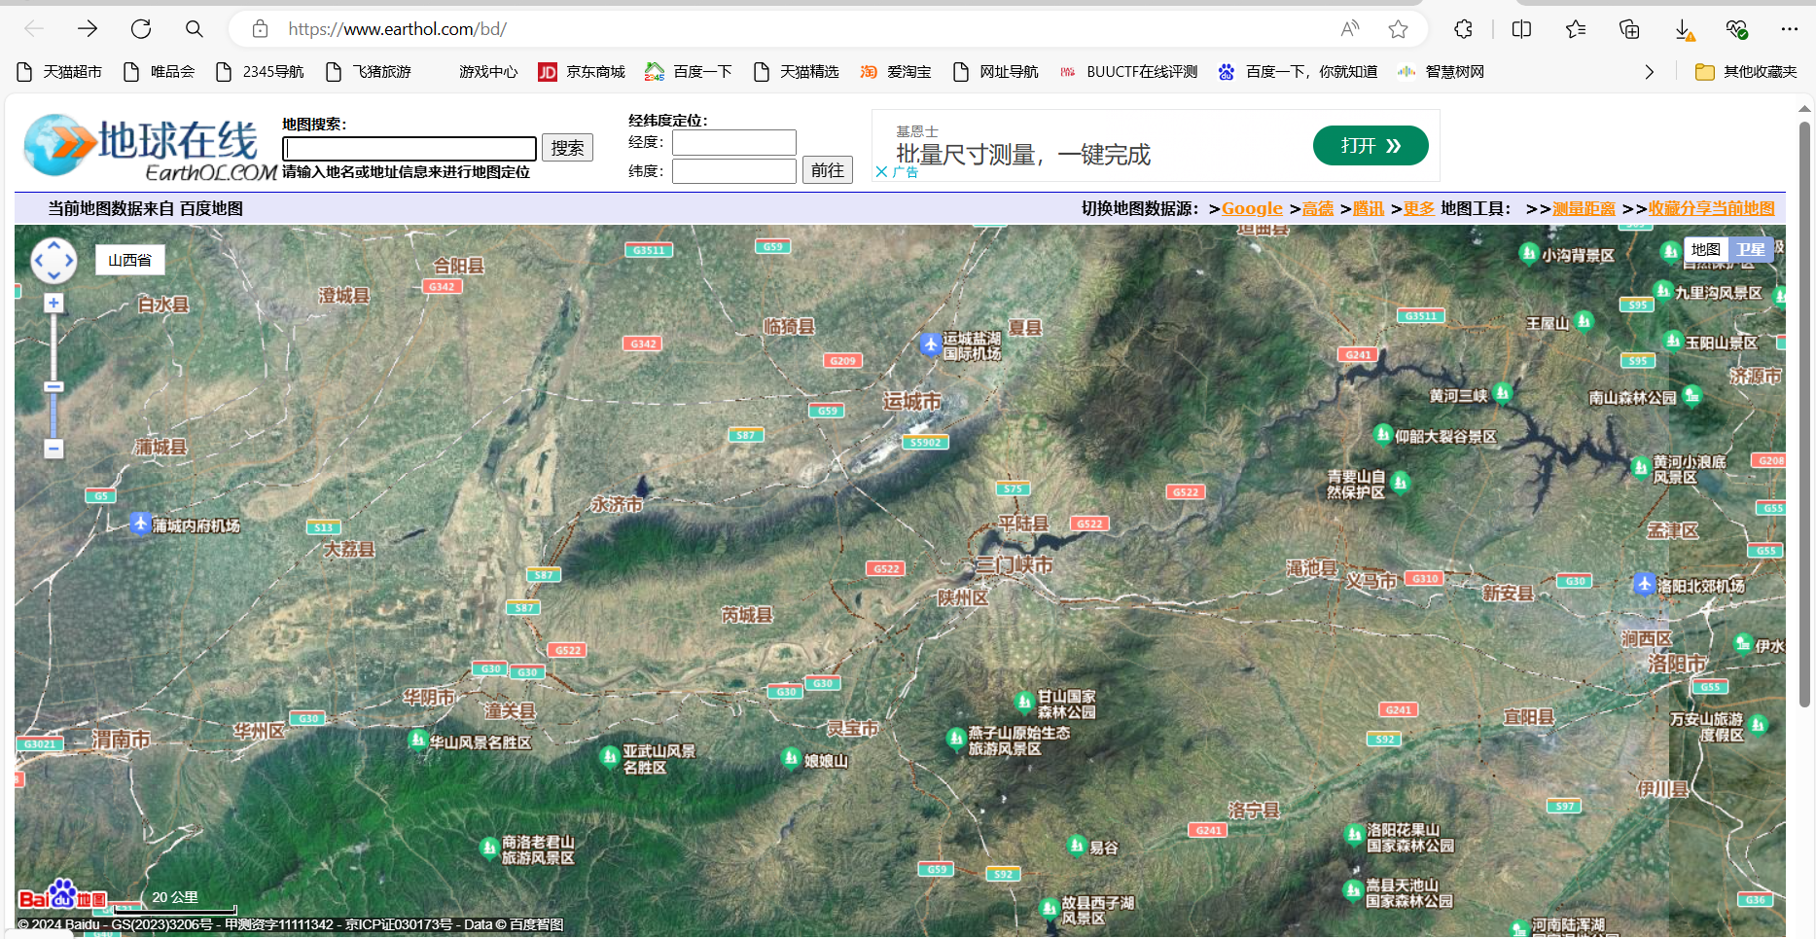Click the browser forward arrow
The image size is (1816, 939).
[88, 29]
